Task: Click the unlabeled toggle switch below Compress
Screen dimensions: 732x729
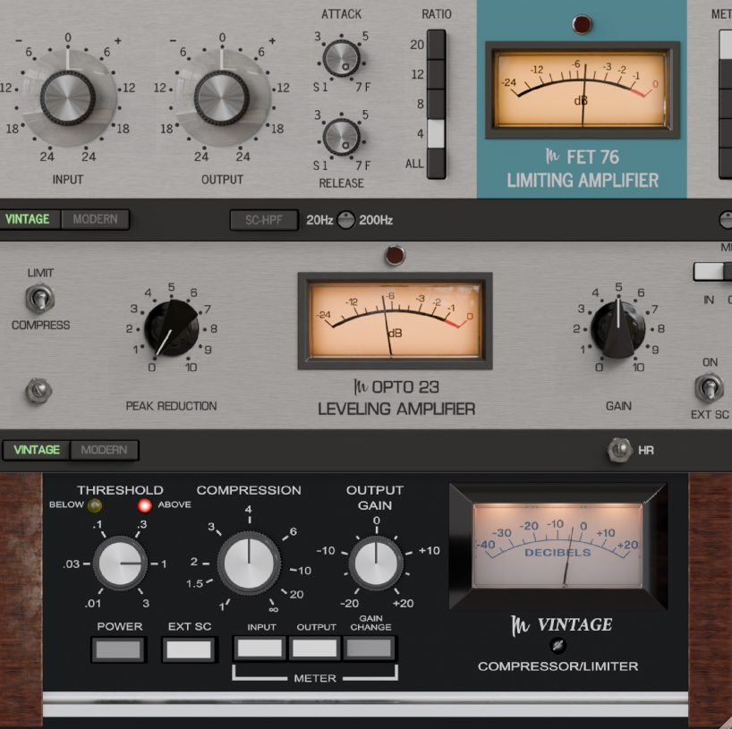Action: point(38,391)
